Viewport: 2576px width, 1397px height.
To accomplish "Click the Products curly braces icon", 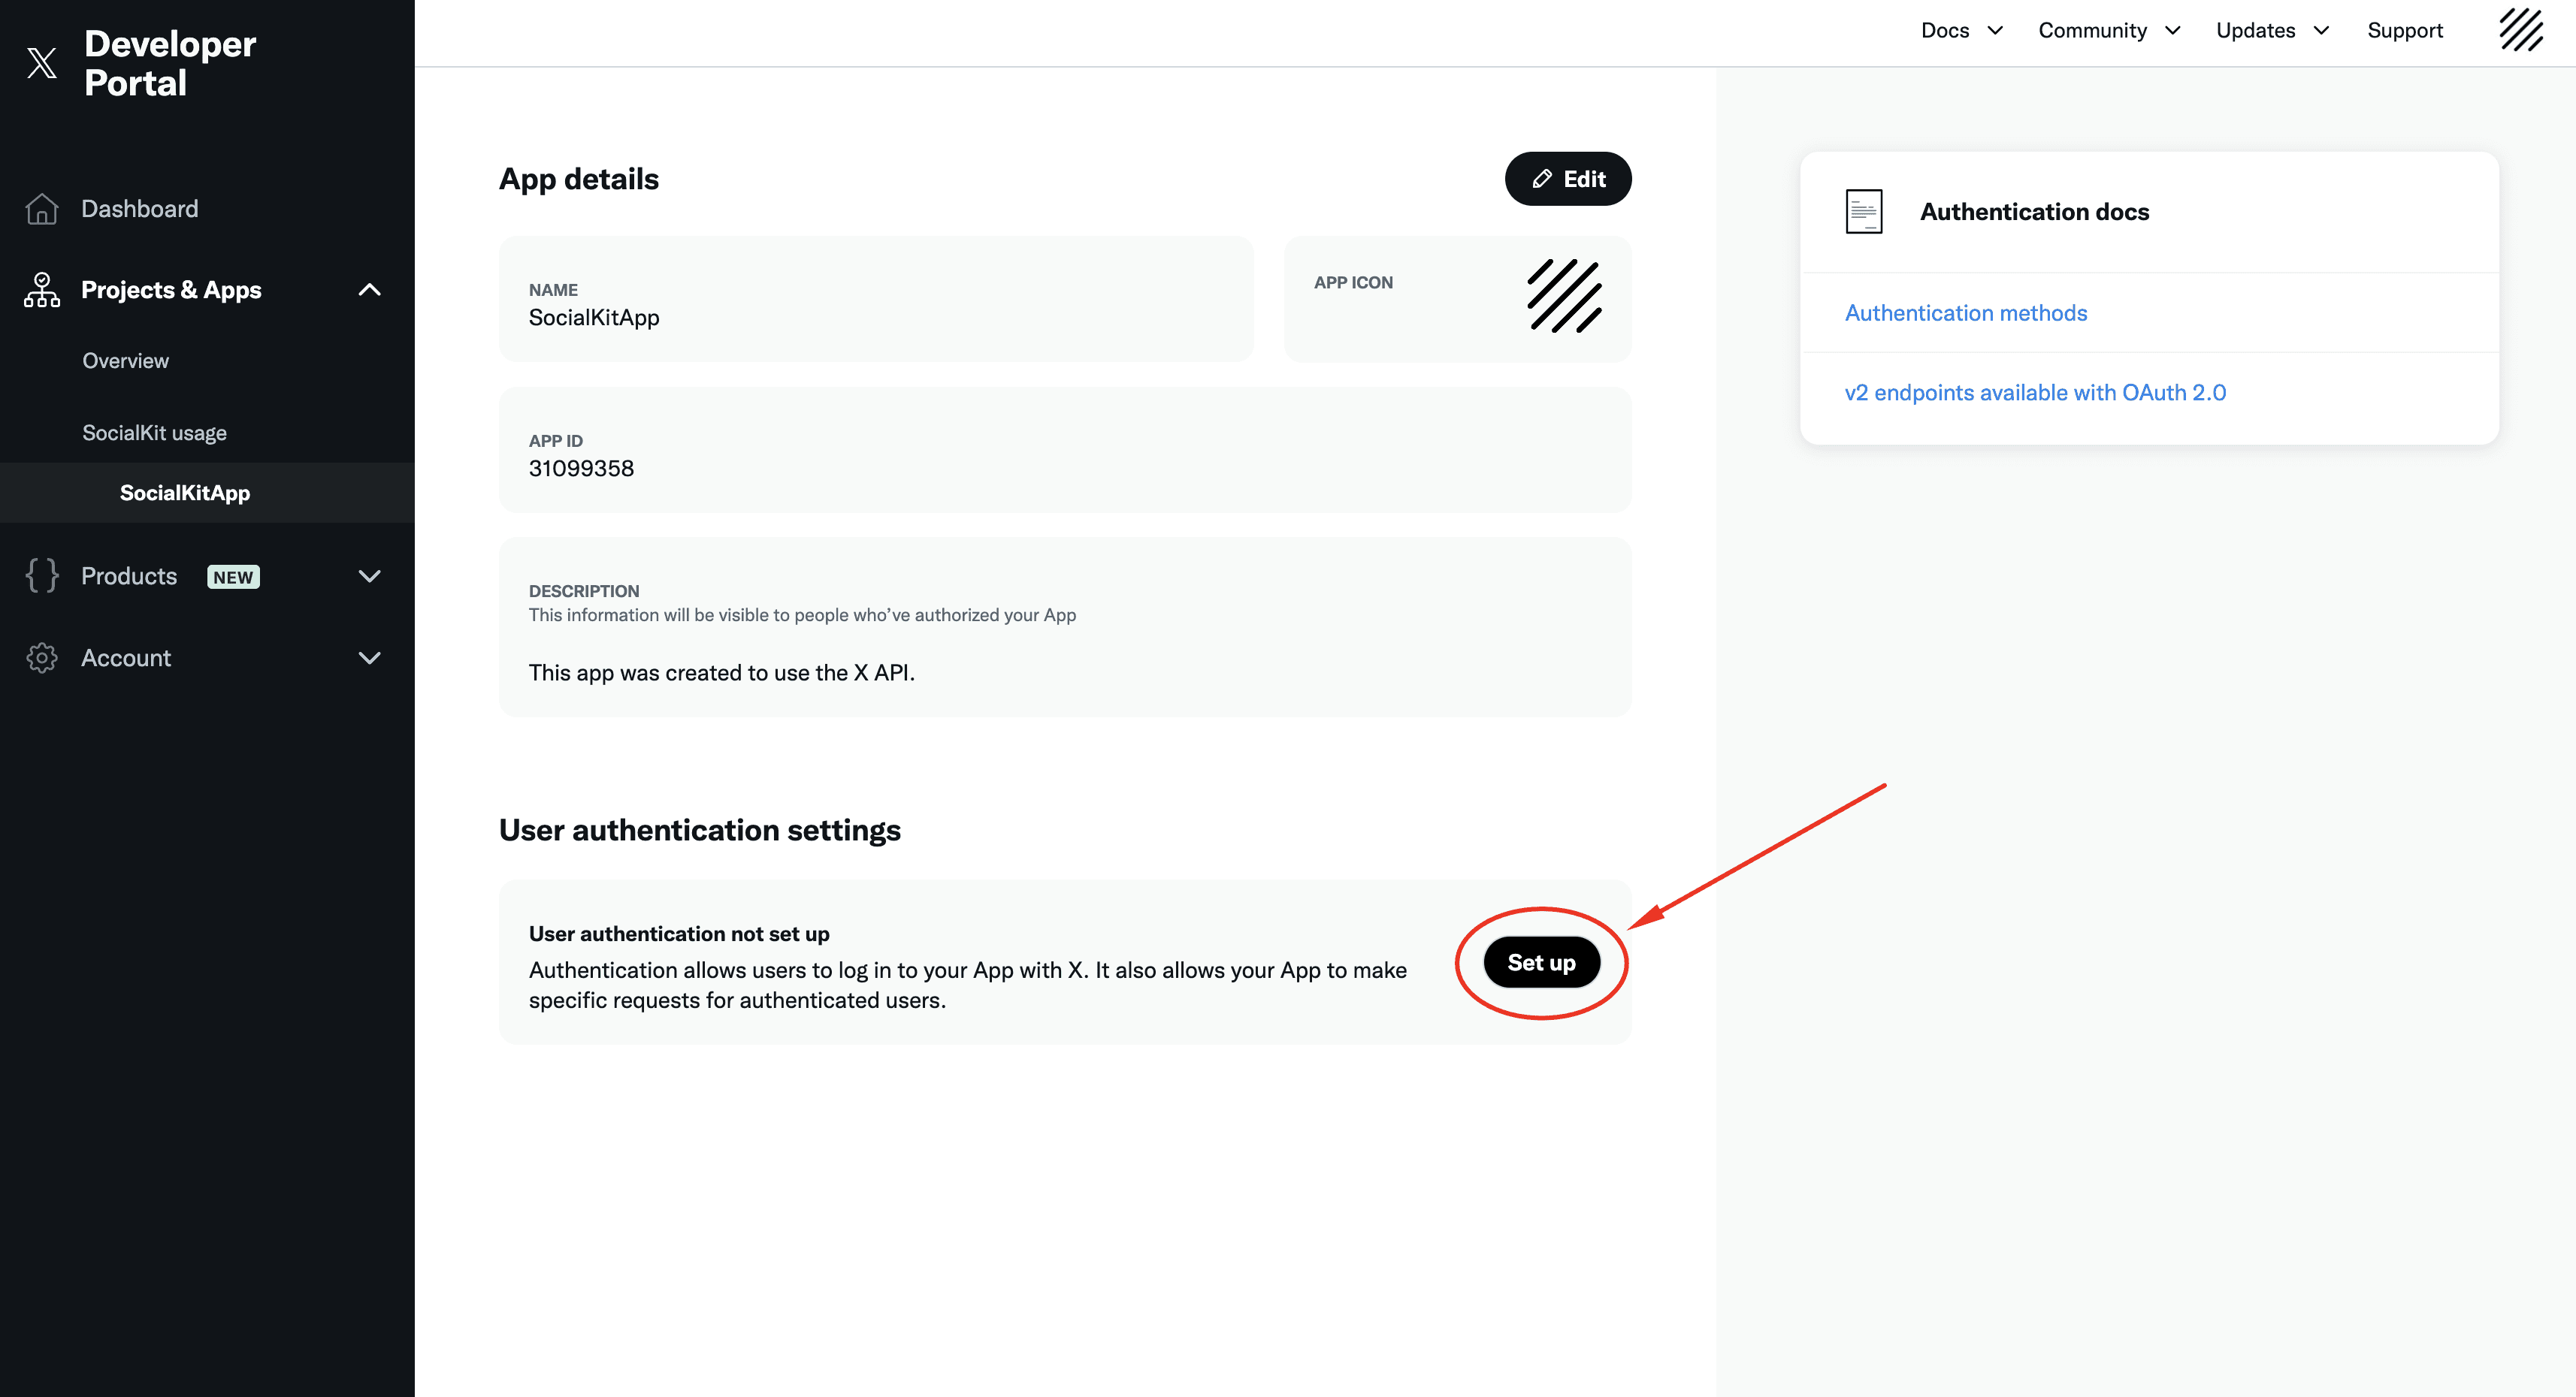I will coord(42,575).
